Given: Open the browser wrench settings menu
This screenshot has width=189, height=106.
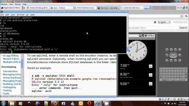Looking at the screenshot, I should (x=186, y=16).
